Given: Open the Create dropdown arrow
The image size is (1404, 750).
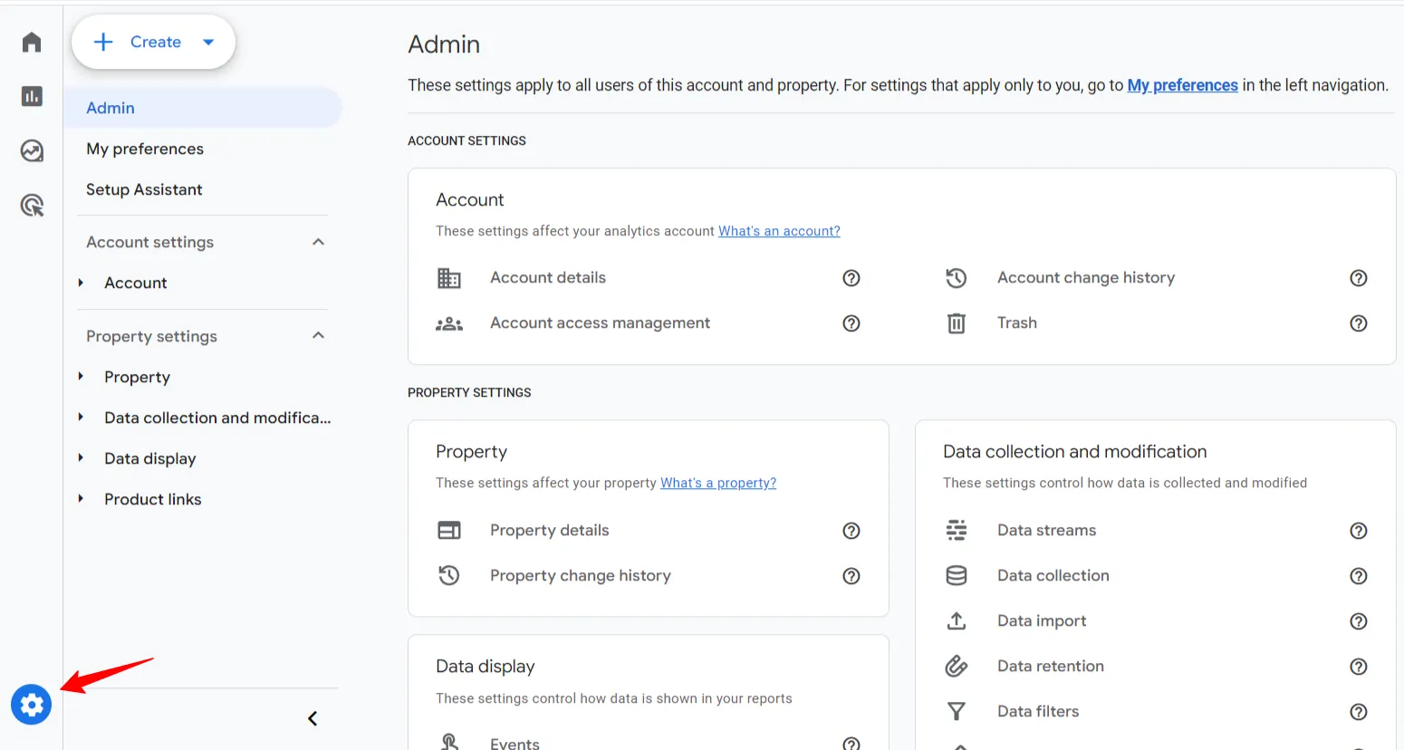Looking at the screenshot, I should click(208, 42).
